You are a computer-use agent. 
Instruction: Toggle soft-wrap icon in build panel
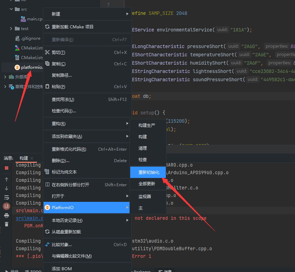click(7, 197)
